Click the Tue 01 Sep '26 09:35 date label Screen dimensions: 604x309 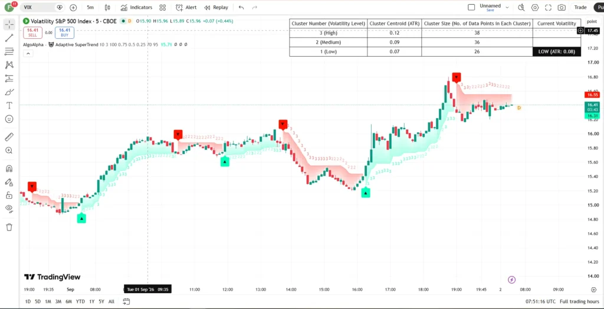147,290
